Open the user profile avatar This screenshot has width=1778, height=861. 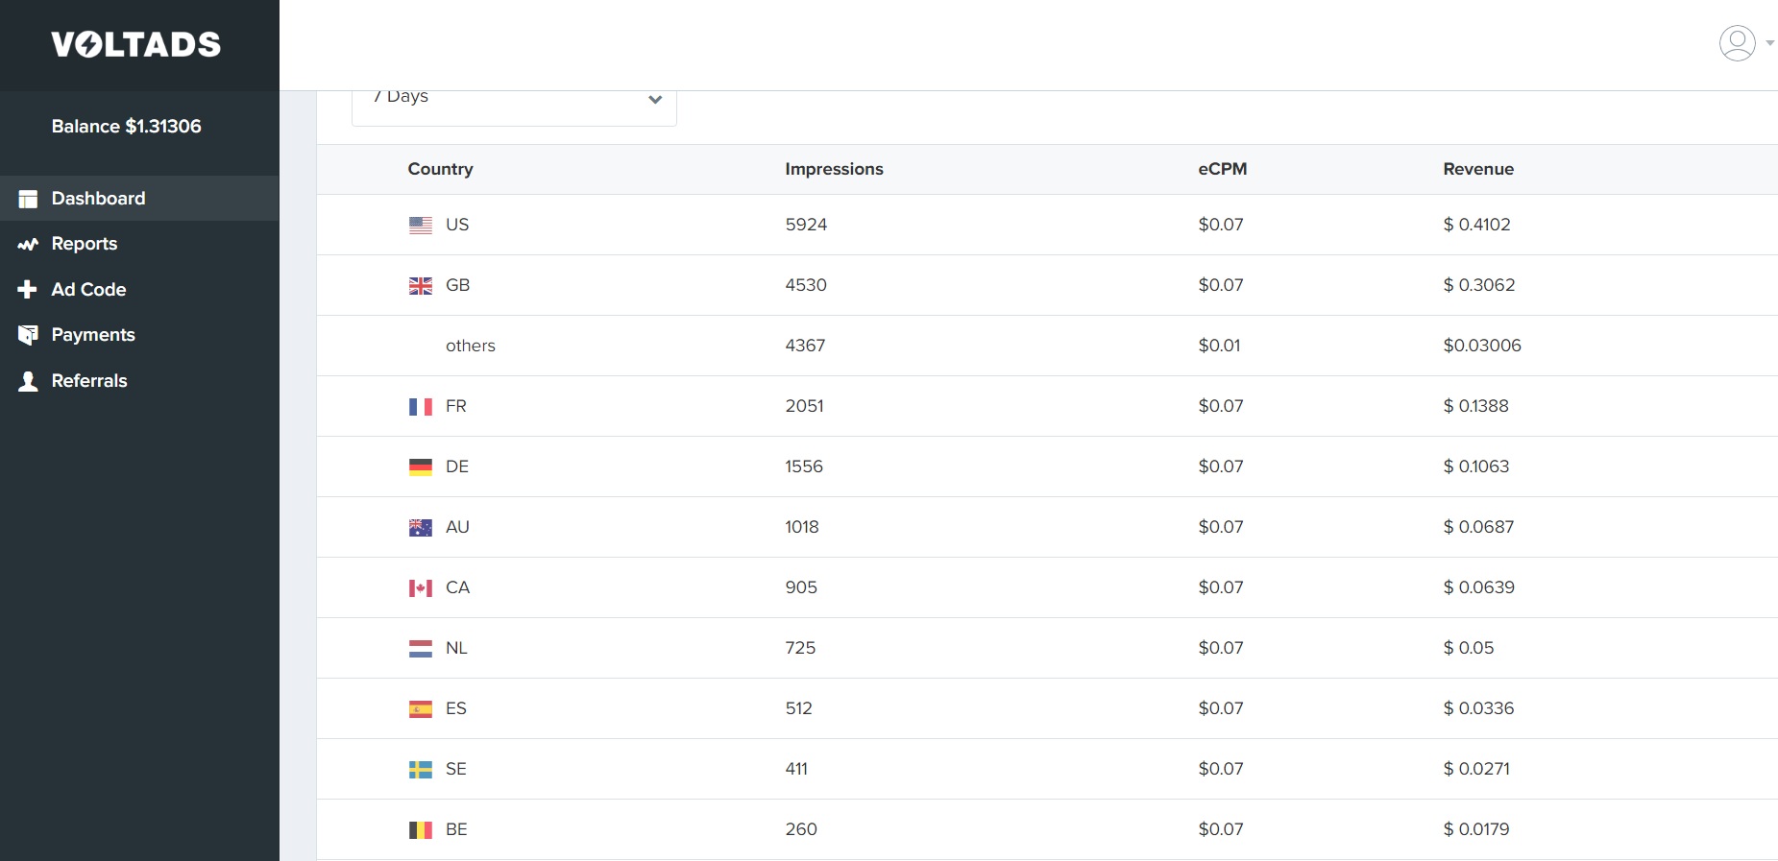click(x=1737, y=43)
